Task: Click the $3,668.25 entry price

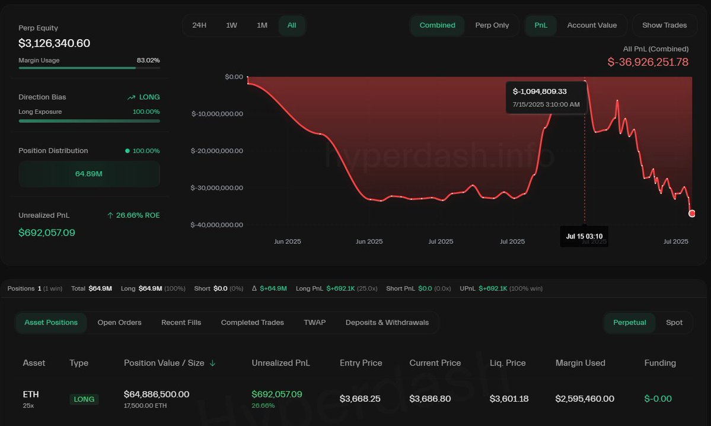Action: pyautogui.click(x=360, y=399)
